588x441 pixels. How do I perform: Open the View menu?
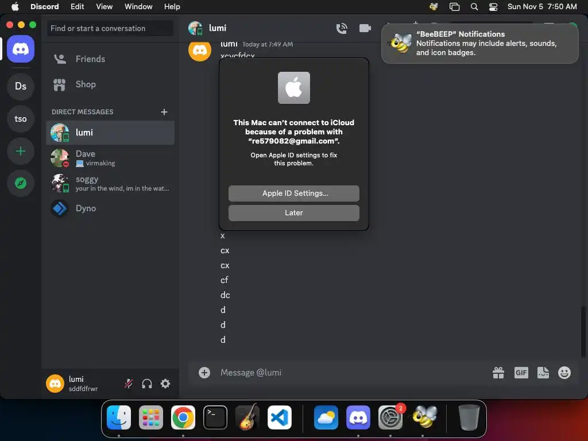pos(105,7)
